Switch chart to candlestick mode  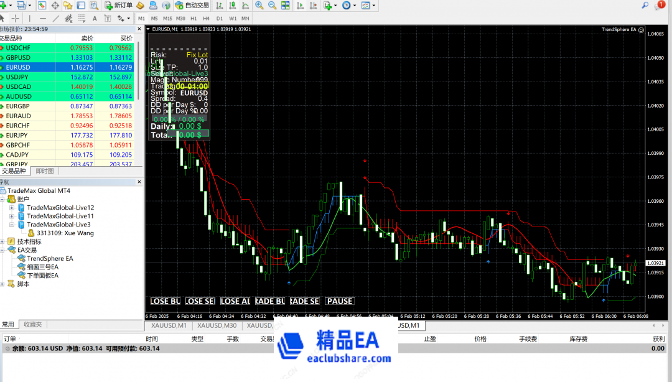233,6
